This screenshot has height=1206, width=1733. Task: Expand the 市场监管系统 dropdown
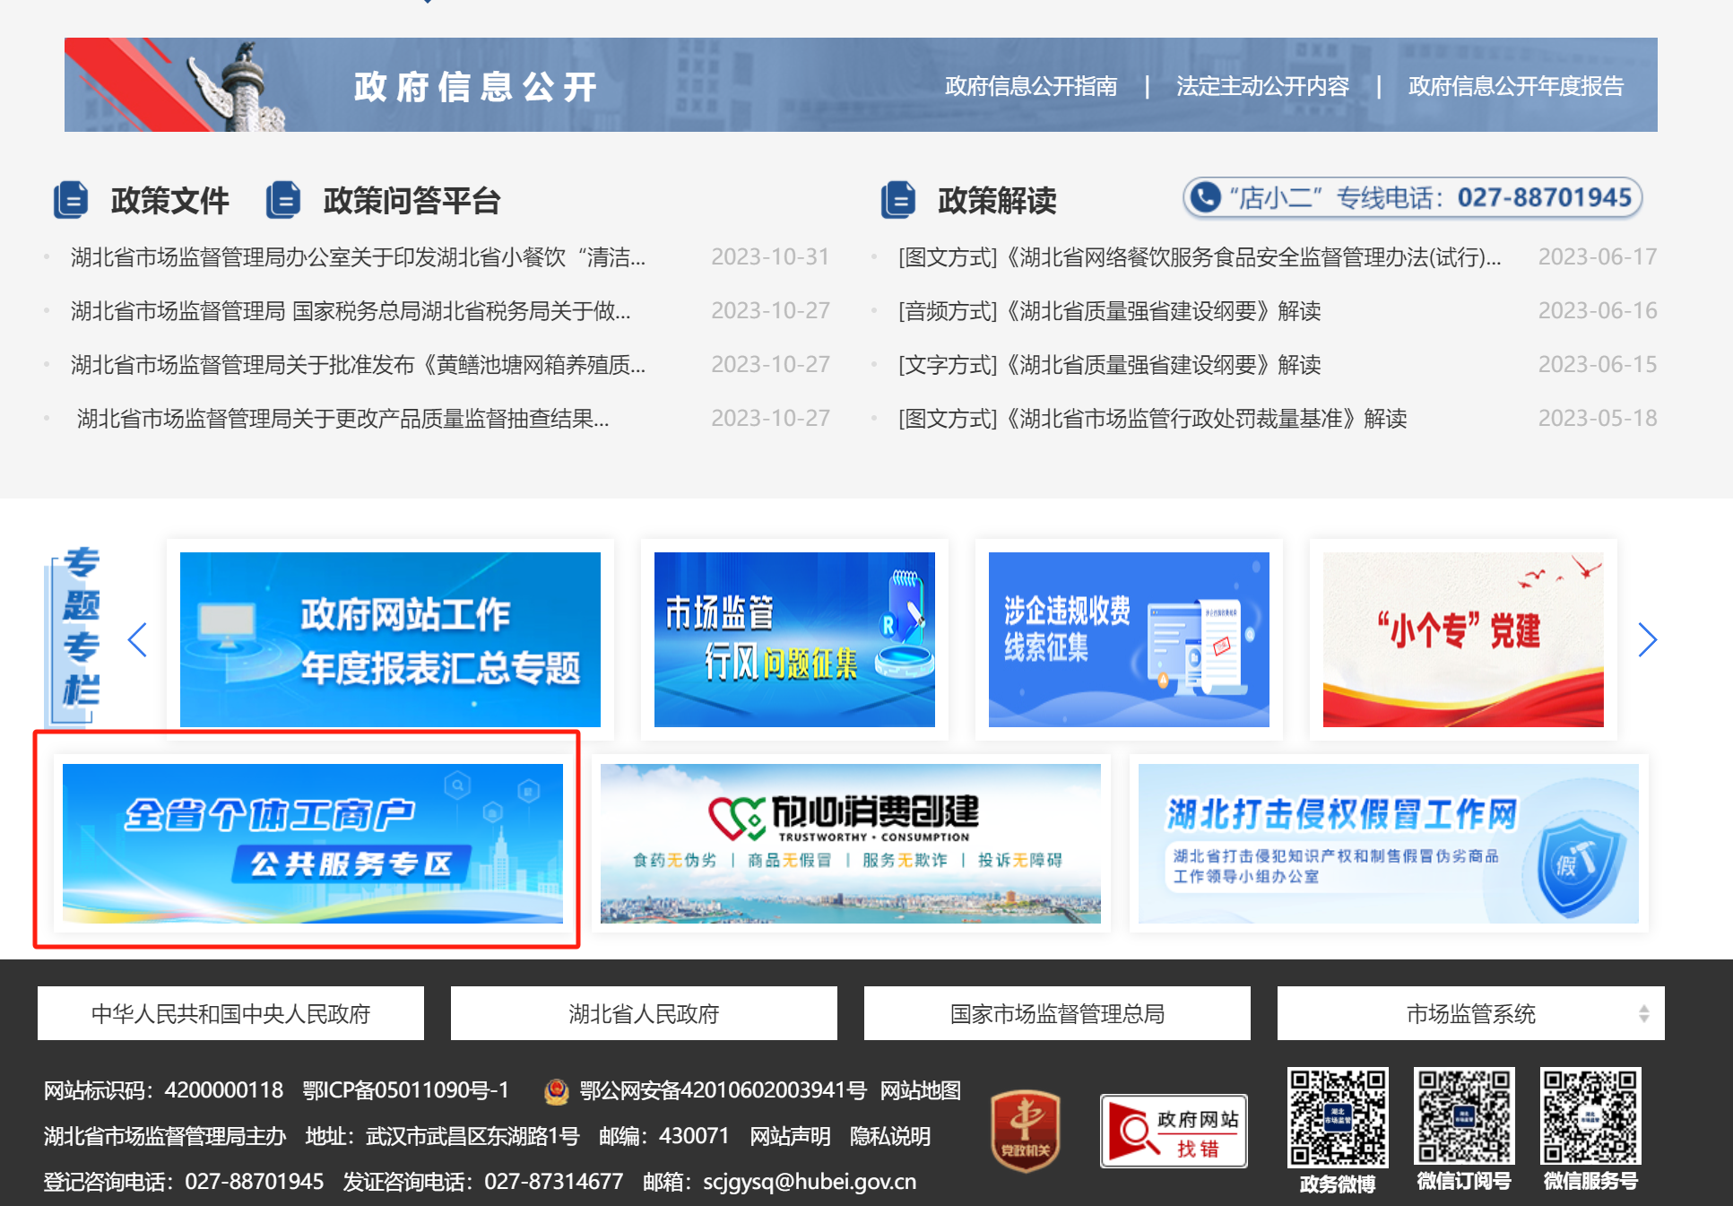point(1470,1014)
